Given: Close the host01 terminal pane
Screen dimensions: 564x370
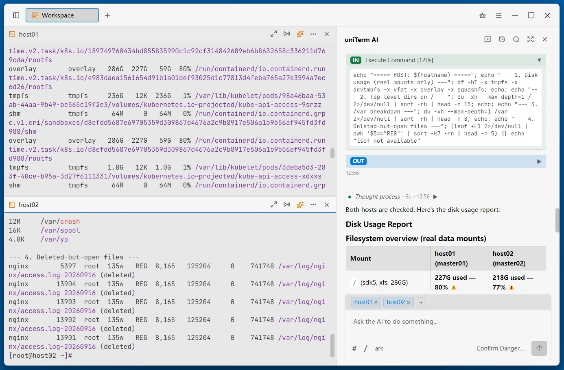Looking at the screenshot, I should 327,34.
